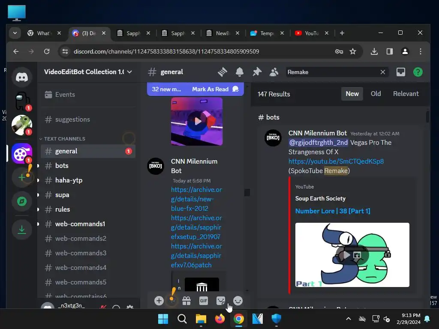Add a server with plus icon

tap(21, 177)
